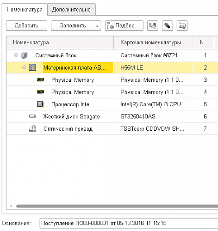Collapse the Системный блок tree node
The height and width of the screenshot is (231, 218).
pos(16,55)
